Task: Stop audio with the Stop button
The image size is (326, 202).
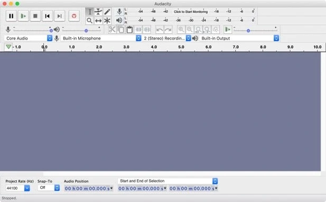Action: pos(35,16)
